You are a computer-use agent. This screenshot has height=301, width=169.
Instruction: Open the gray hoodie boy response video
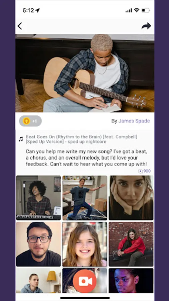click(38, 281)
